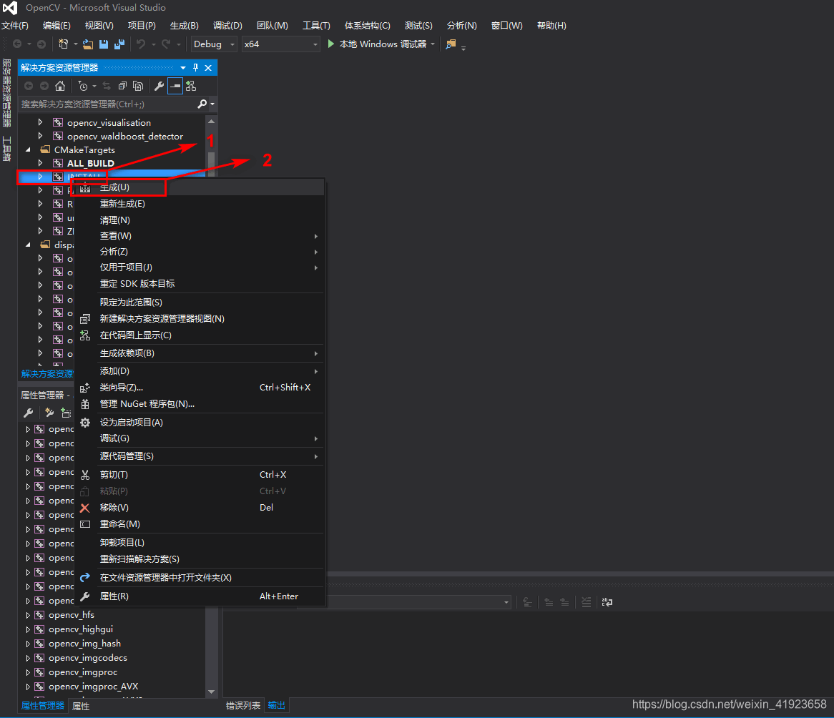
Task: Toggle the Preview Selected Items button
Action: point(175,86)
